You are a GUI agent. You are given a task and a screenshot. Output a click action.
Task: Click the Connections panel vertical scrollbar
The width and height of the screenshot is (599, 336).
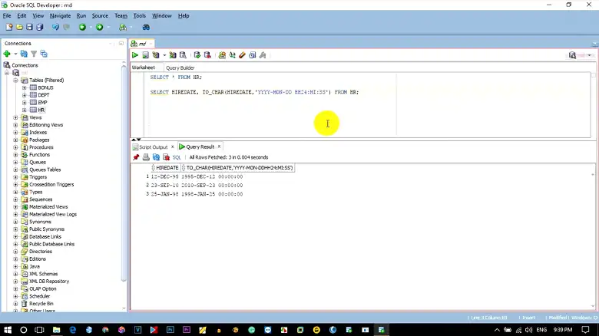click(x=124, y=172)
